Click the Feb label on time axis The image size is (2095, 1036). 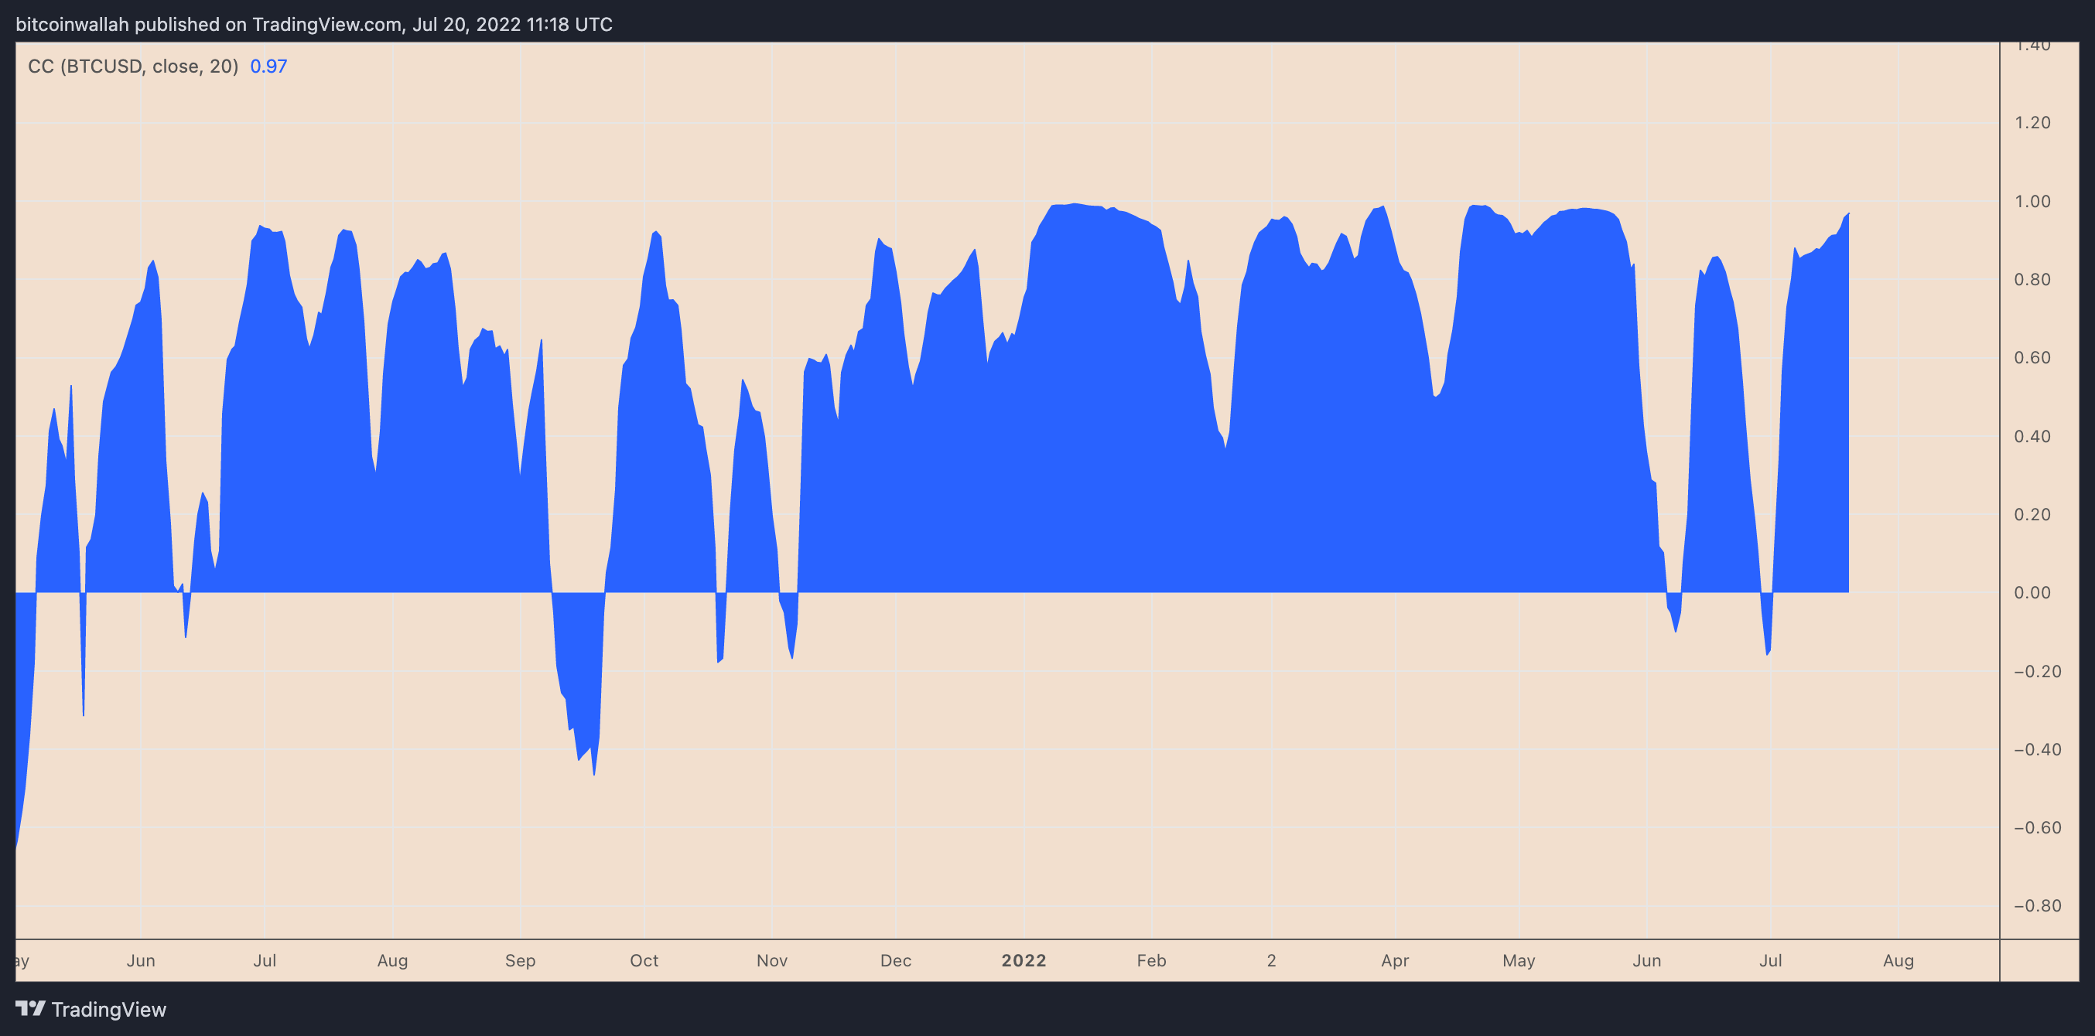pyautogui.click(x=1151, y=960)
